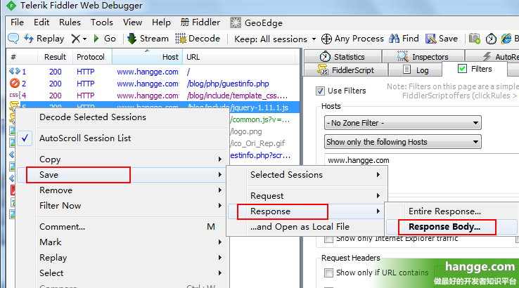Expand the Filter Now submenu
Image resolution: width=519 pixels, height=288 pixels.
(x=122, y=206)
